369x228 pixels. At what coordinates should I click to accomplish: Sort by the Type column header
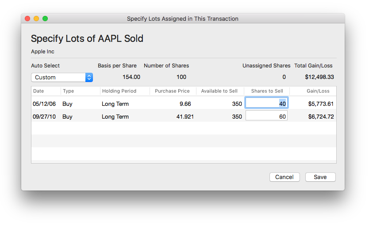coord(80,91)
